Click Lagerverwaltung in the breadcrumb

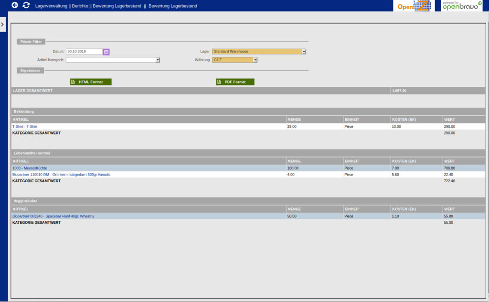pyautogui.click(x=51, y=6)
